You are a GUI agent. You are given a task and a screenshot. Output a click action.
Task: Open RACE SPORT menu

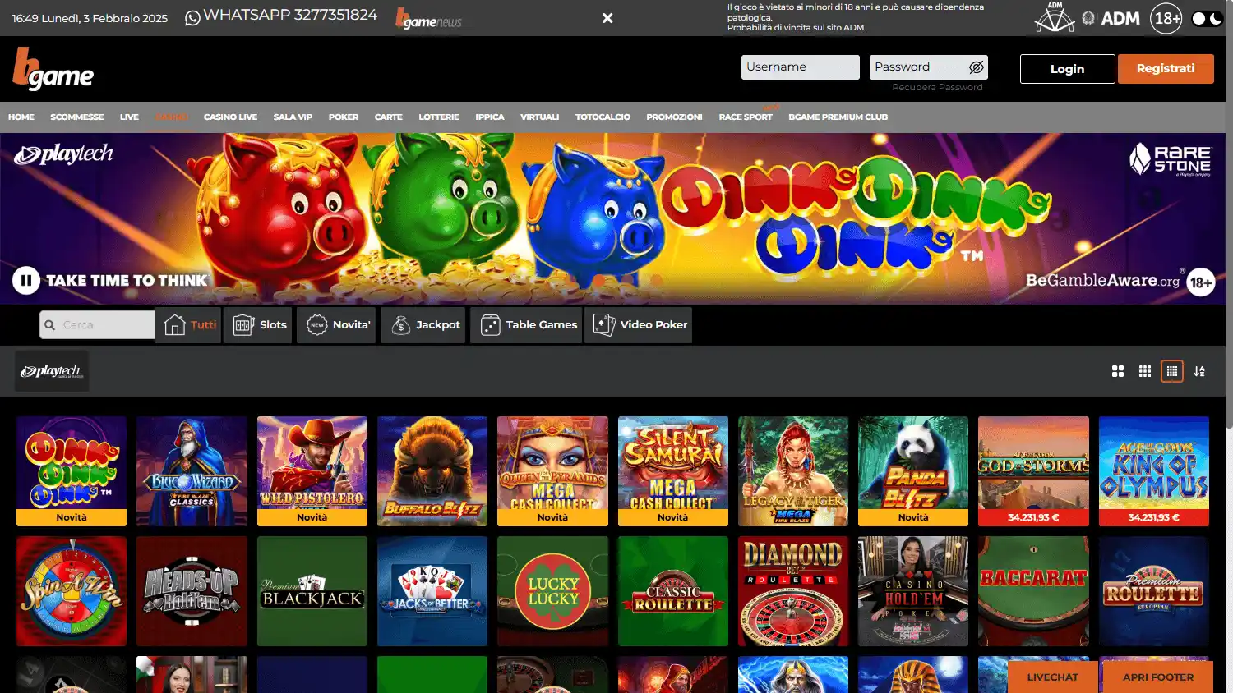746,117
